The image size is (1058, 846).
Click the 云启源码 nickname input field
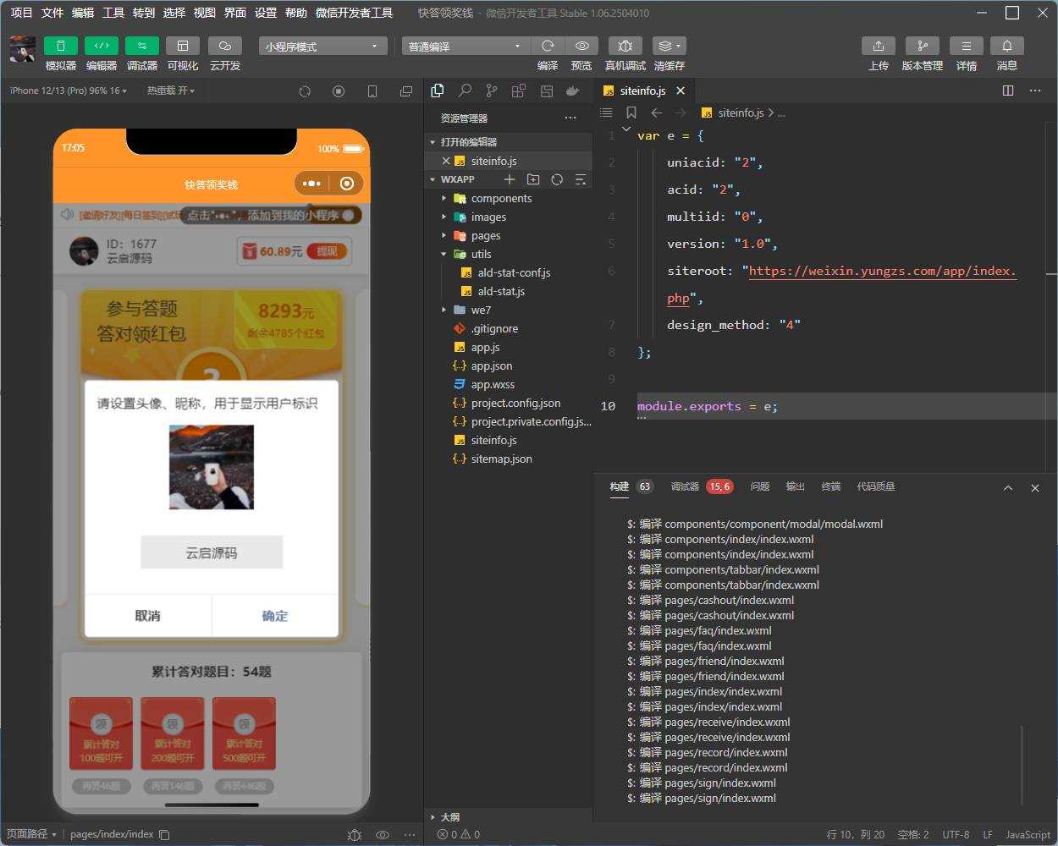(x=212, y=552)
